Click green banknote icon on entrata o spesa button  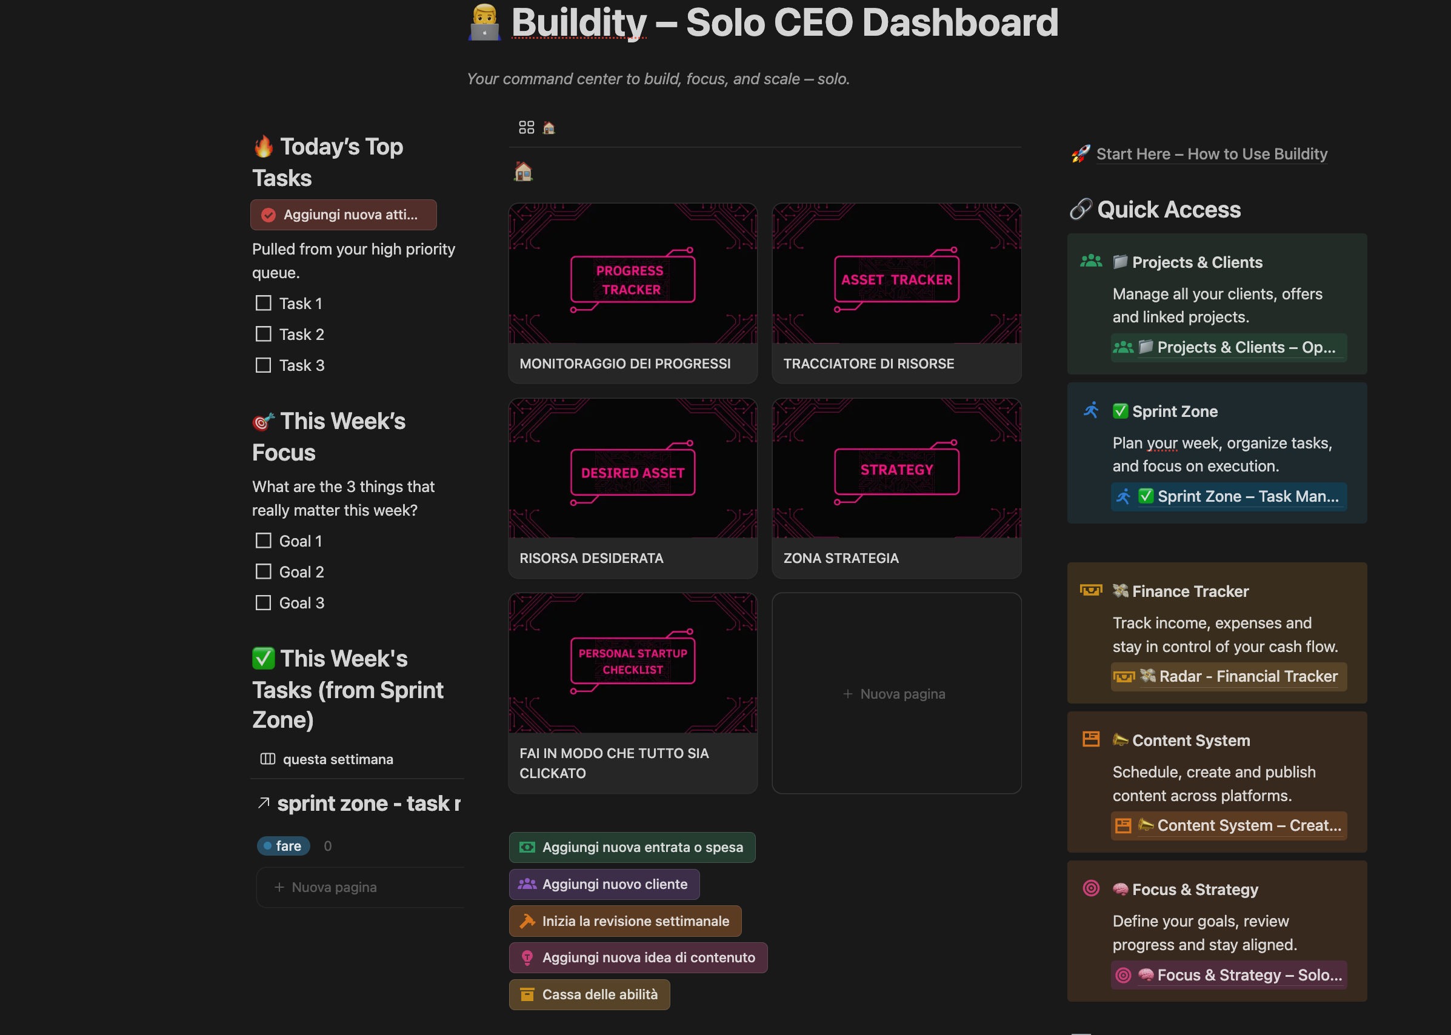pyautogui.click(x=527, y=847)
